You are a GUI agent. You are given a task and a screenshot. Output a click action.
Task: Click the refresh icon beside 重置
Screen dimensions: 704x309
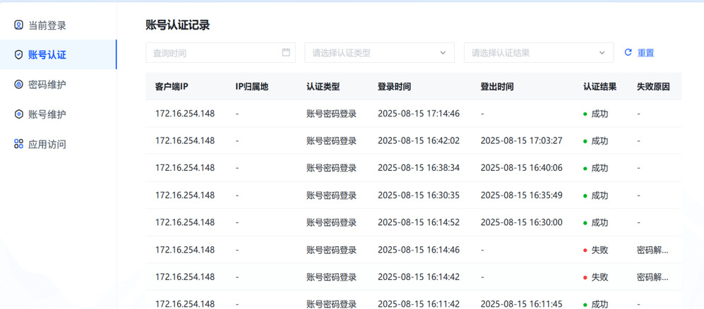coord(628,52)
